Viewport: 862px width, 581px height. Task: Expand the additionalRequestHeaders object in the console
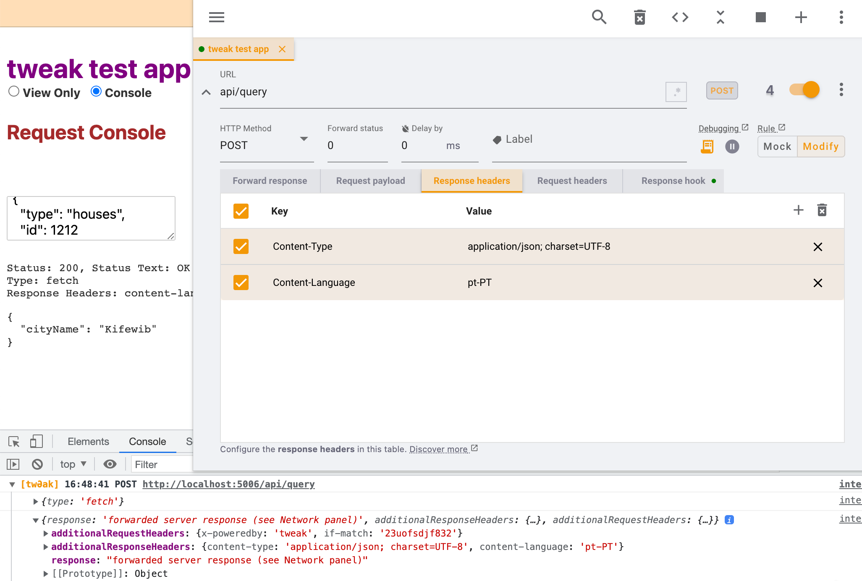click(46, 534)
